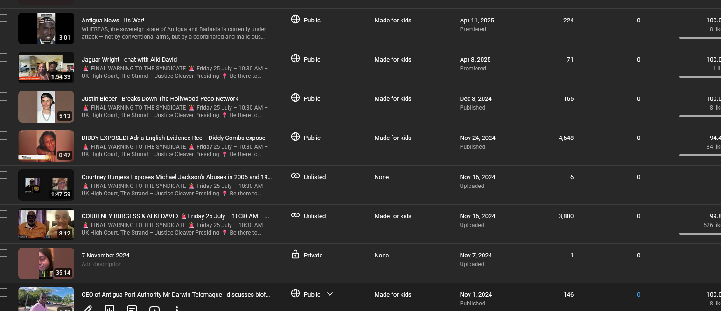Screen dimensions: 721x311
Task: Open DIDDY EXPOSED! Adria English video title
Action: 173,138
